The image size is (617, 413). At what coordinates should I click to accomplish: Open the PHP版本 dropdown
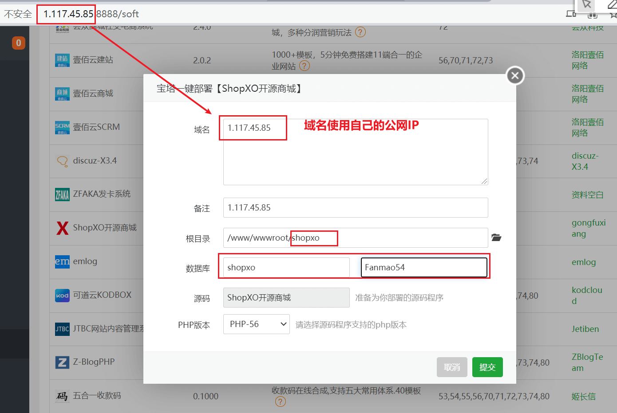257,324
